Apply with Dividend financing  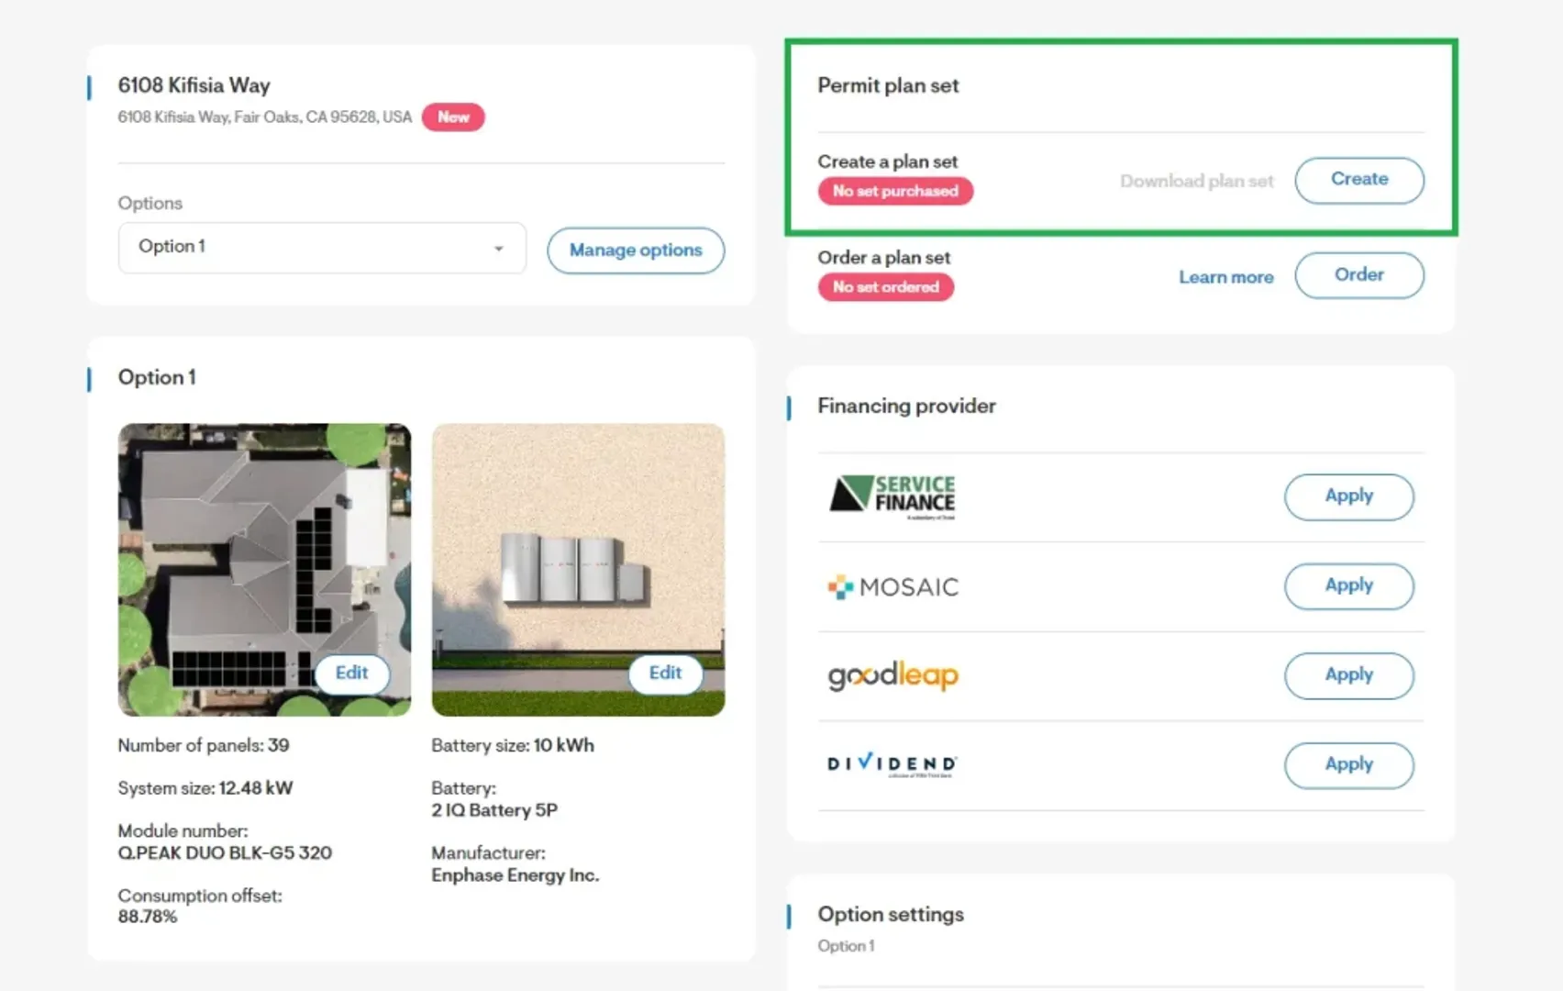pyautogui.click(x=1348, y=764)
